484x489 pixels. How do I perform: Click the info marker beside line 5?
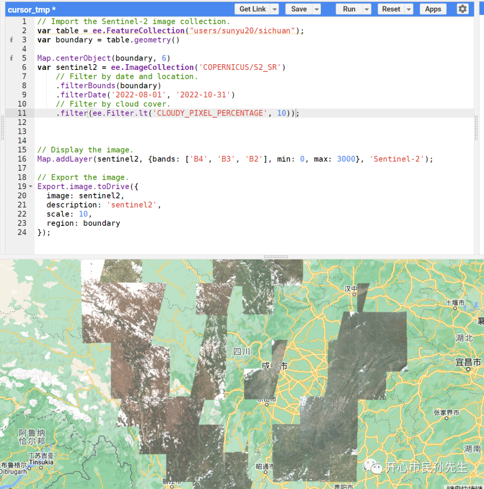click(11, 58)
